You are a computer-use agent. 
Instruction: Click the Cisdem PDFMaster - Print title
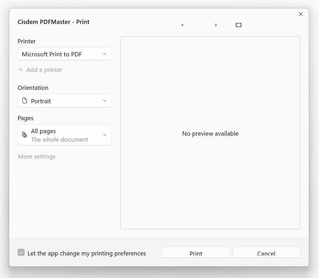pyautogui.click(x=53, y=22)
